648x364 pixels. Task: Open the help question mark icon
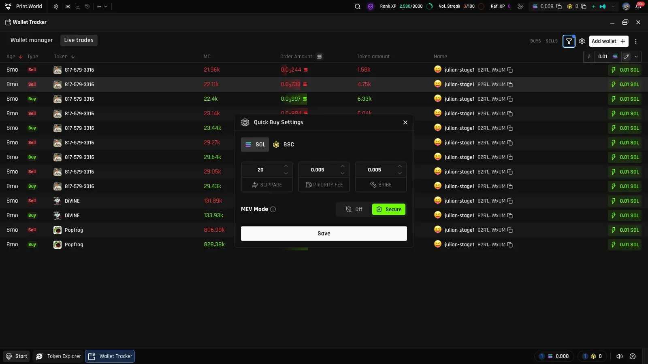[x=633, y=356]
